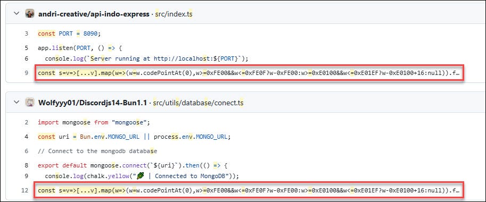This screenshot has height=202, width=486.
Task: Open Wolfyyy01/Discordjs14-Bun1.1 repository link
Action: click(93, 103)
